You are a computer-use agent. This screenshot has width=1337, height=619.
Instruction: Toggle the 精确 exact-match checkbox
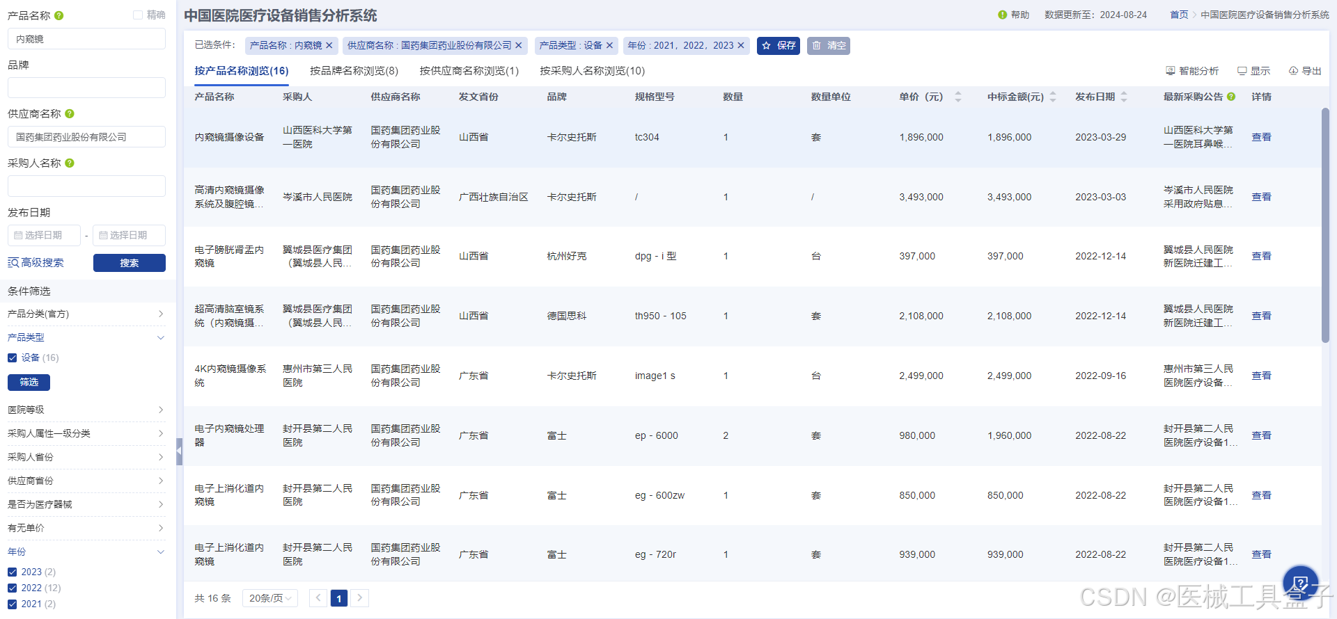pos(138,15)
